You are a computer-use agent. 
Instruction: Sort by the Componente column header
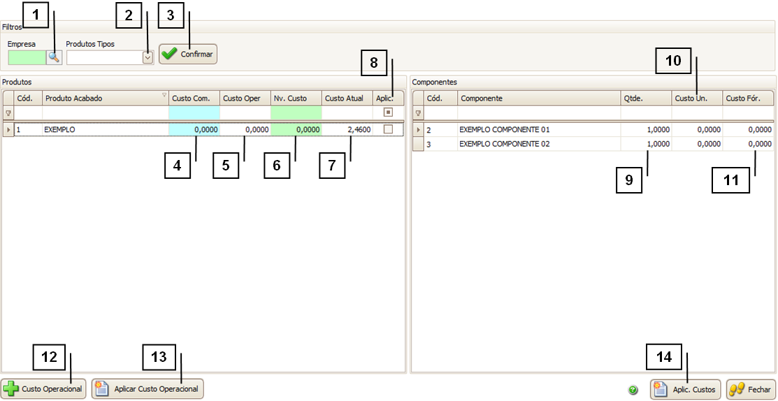coord(538,99)
